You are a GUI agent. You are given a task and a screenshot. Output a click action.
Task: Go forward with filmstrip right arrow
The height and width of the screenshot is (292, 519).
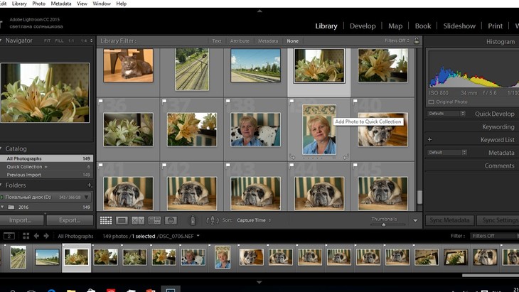pyautogui.click(x=46, y=236)
